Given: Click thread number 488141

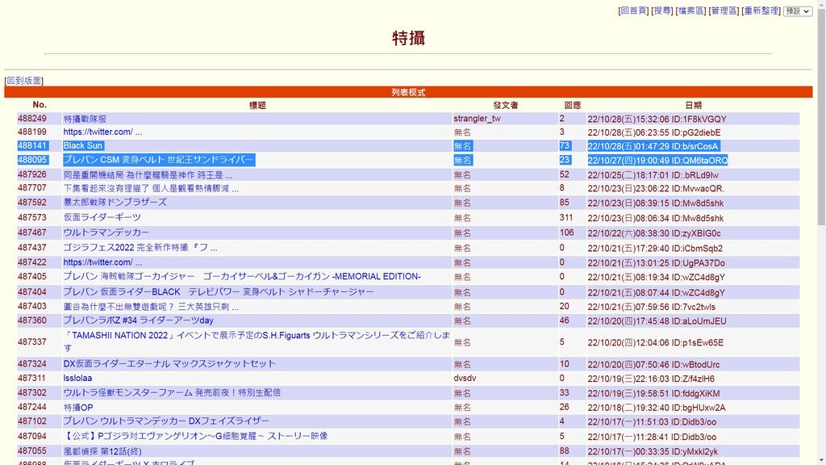Looking at the screenshot, I should pos(32,146).
